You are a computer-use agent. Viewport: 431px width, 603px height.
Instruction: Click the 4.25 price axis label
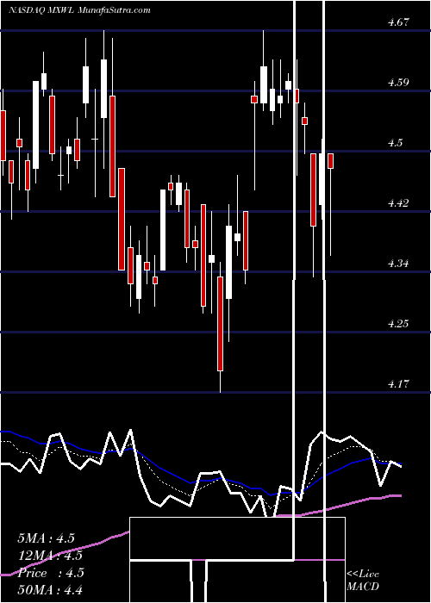point(398,323)
